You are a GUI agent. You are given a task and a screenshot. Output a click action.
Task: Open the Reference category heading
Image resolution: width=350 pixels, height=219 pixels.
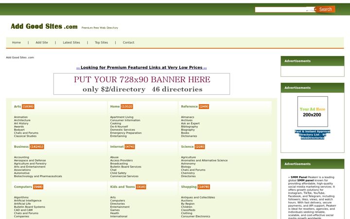189,107
